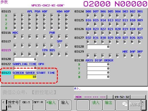Select the Y-row PGA bit of 03115
The image size is (148, 111).
tap(37, 20)
